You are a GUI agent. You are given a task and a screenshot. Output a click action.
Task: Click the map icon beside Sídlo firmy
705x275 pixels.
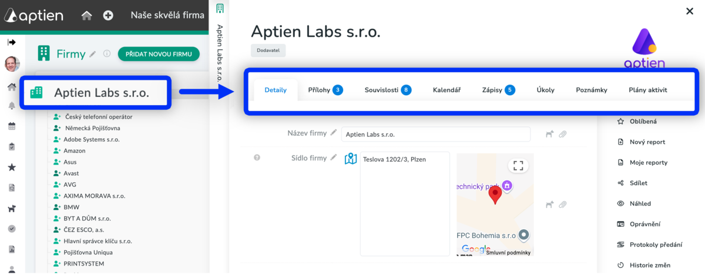point(351,159)
